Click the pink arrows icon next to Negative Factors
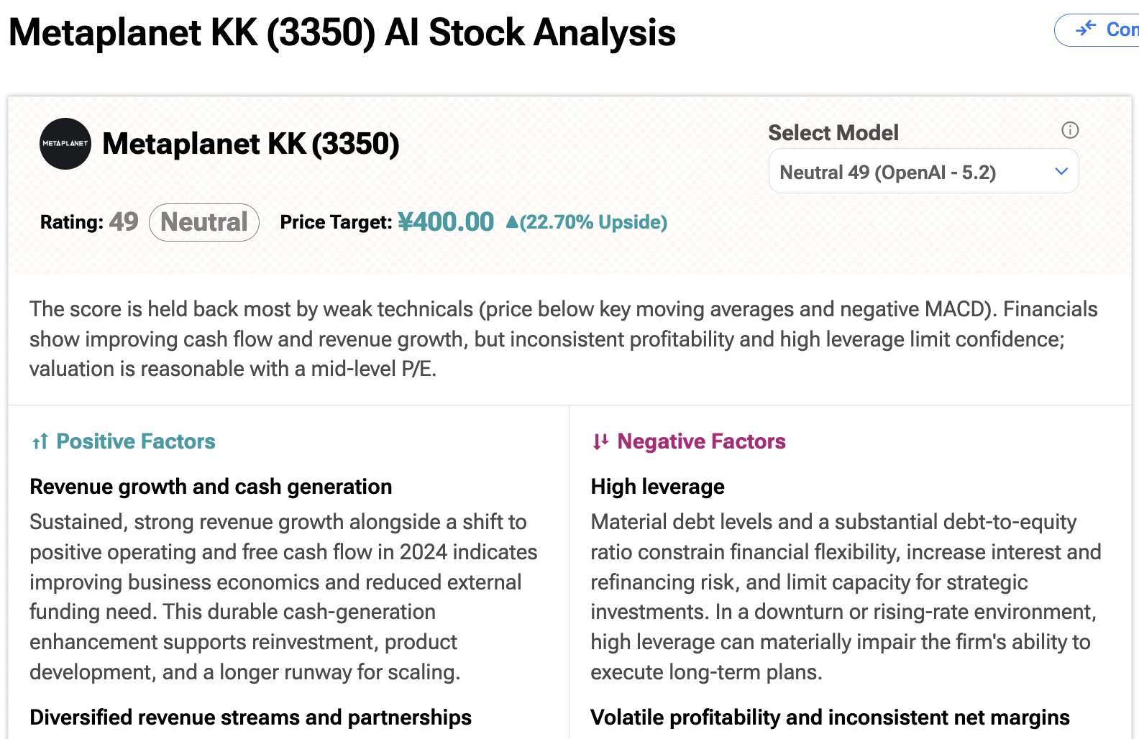Screen dimensions: 1139x739 (600, 441)
